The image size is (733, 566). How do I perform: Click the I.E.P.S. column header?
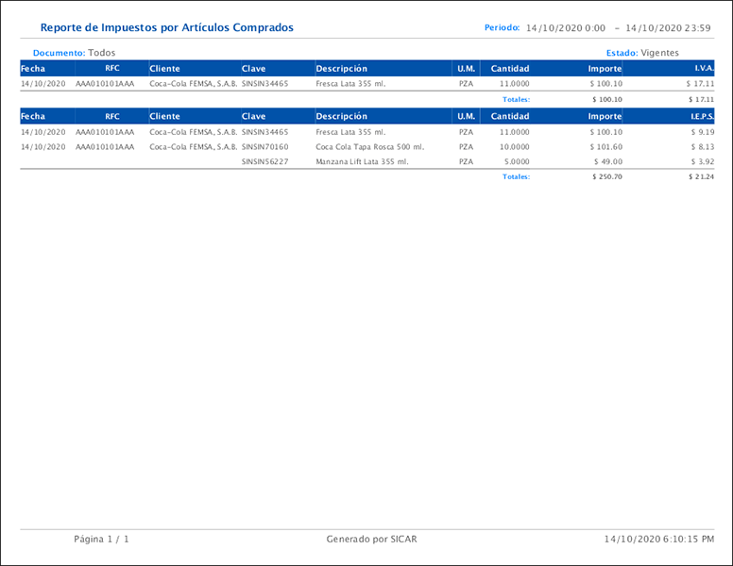(x=698, y=116)
